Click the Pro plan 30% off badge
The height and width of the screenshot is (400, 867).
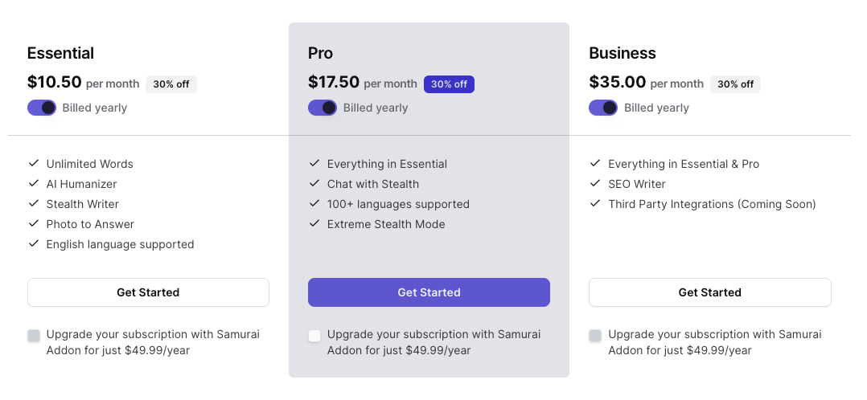coord(449,84)
